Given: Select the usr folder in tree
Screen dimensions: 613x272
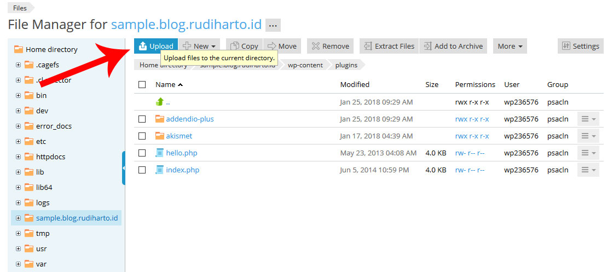Looking at the screenshot, I should click(x=42, y=248).
